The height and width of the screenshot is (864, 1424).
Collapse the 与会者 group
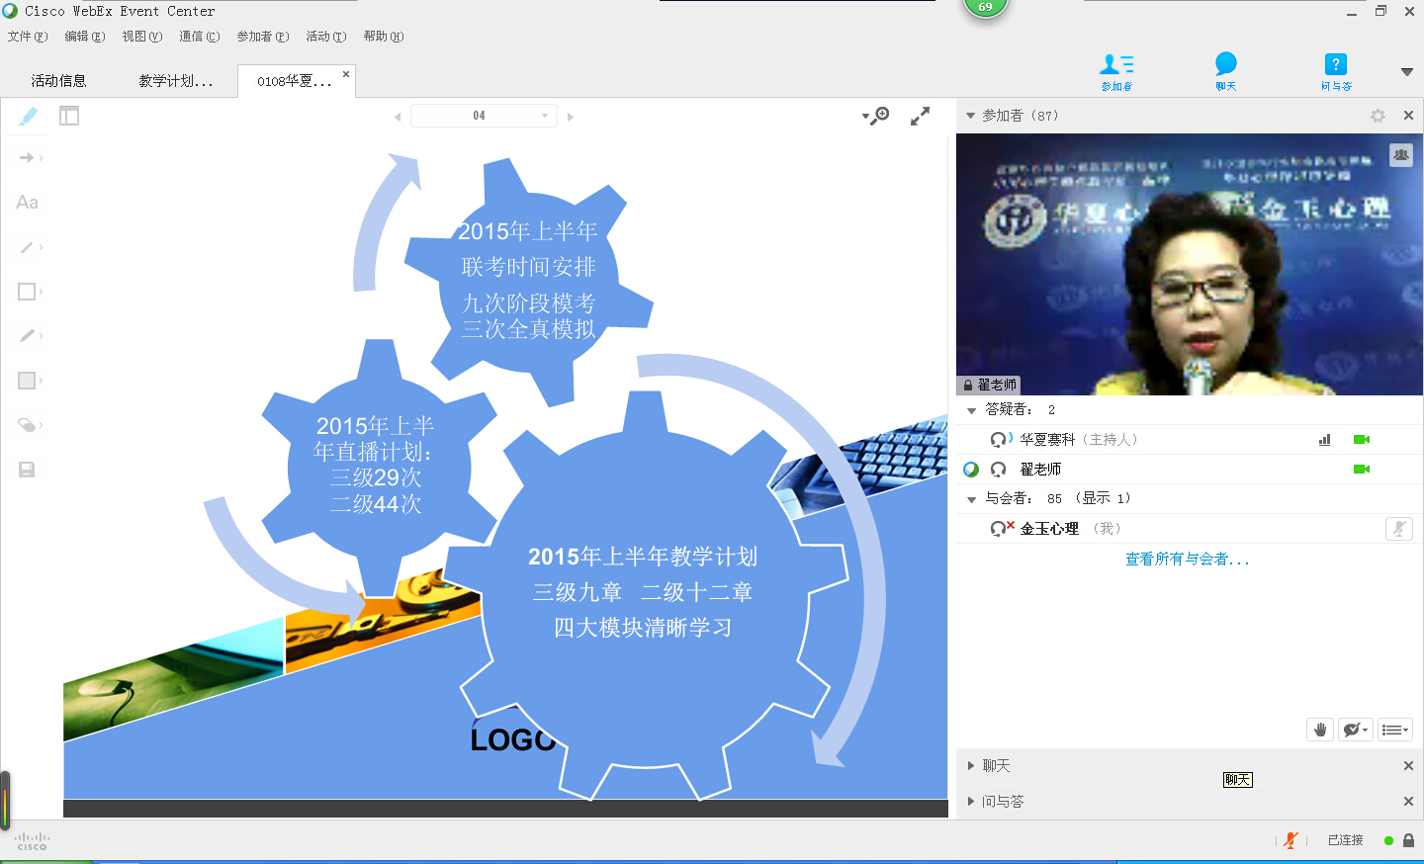coord(971,499)
